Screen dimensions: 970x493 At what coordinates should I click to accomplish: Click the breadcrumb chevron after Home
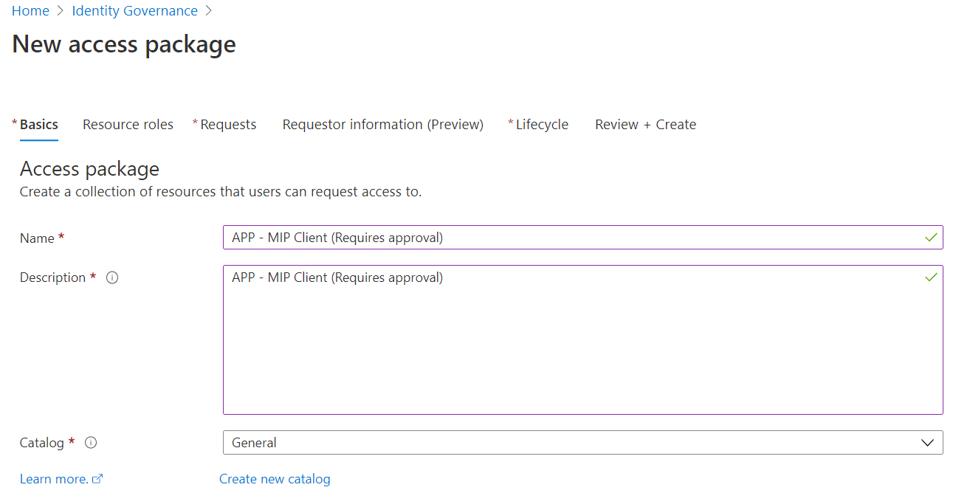[61, 11]
